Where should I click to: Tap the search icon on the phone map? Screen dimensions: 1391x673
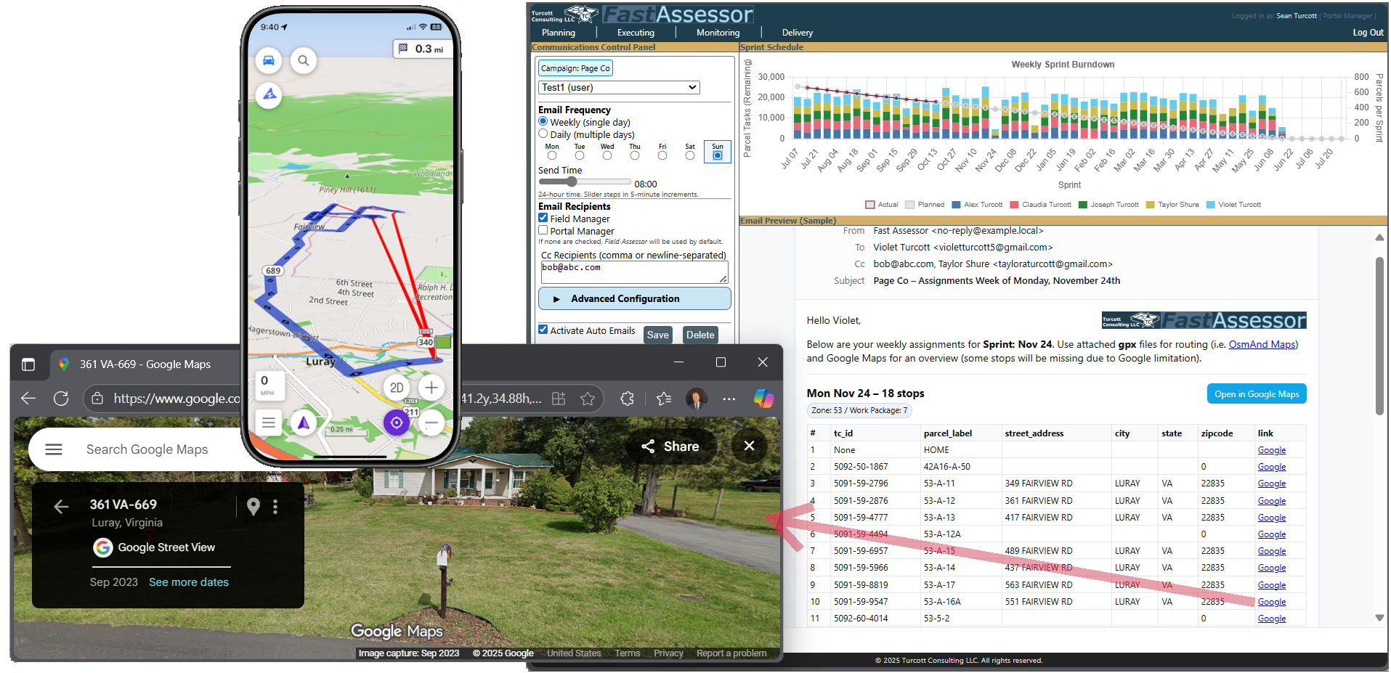click(x=304, y=60)
